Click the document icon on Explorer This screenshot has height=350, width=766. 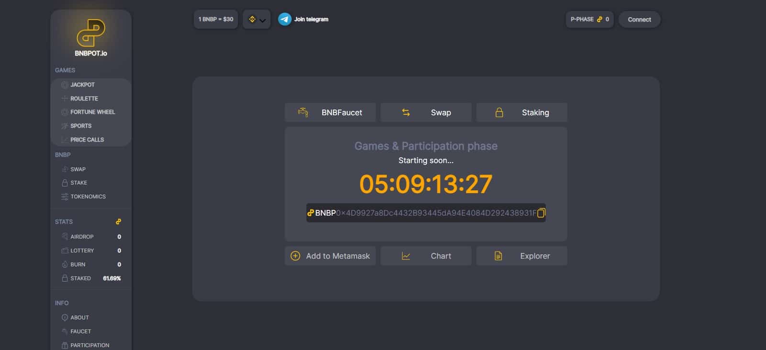click(498, 256)
